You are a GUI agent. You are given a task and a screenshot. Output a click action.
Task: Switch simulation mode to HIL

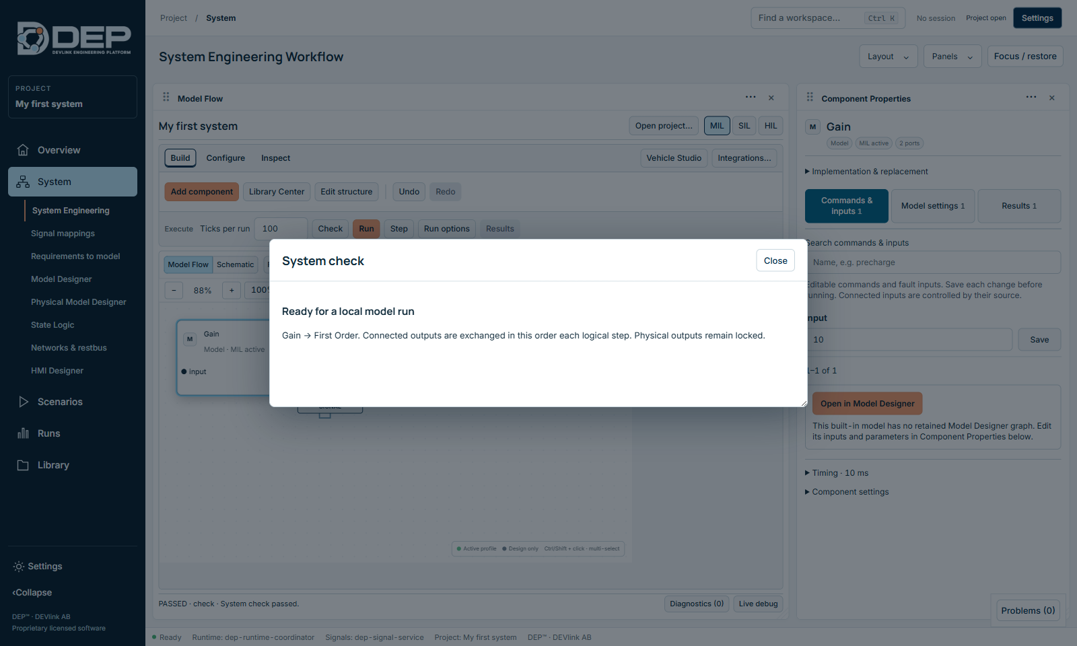771,126
